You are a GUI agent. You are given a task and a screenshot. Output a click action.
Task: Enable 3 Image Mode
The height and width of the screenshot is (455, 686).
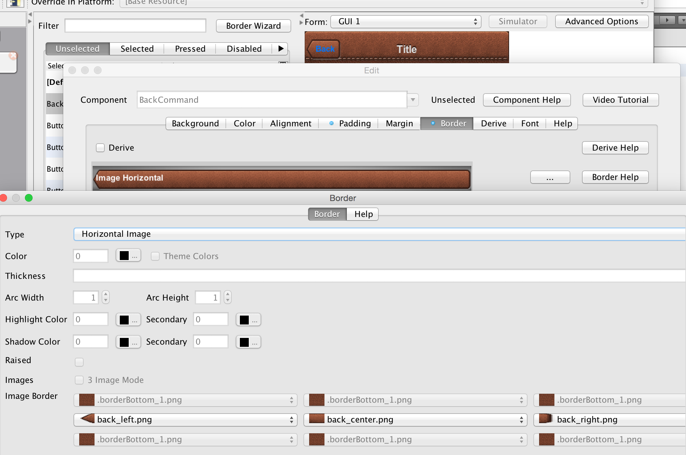[x=79, y=380]
